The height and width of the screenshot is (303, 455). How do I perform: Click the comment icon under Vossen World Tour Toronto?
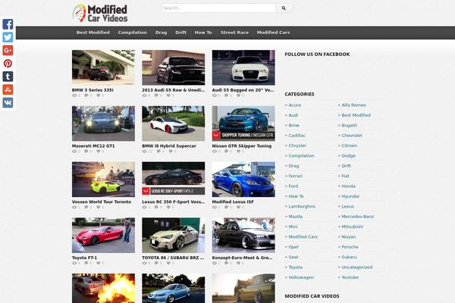click(86, 207)
